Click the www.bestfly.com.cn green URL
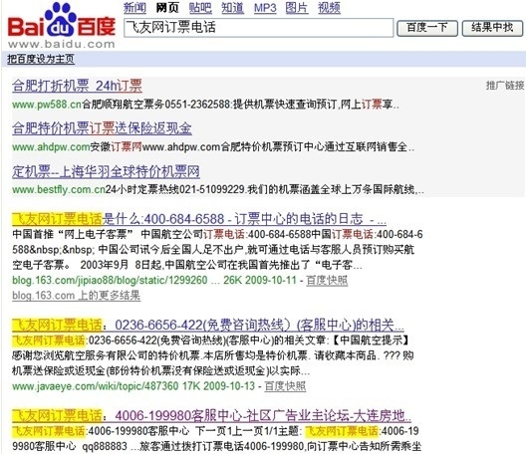 click(59, 190)
